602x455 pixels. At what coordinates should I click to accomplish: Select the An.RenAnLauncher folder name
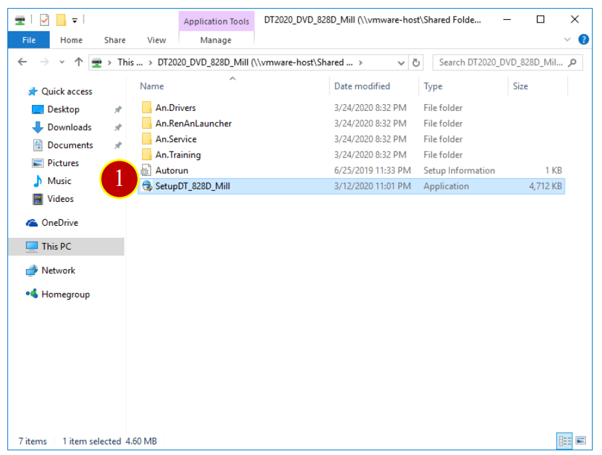point(193,124)
